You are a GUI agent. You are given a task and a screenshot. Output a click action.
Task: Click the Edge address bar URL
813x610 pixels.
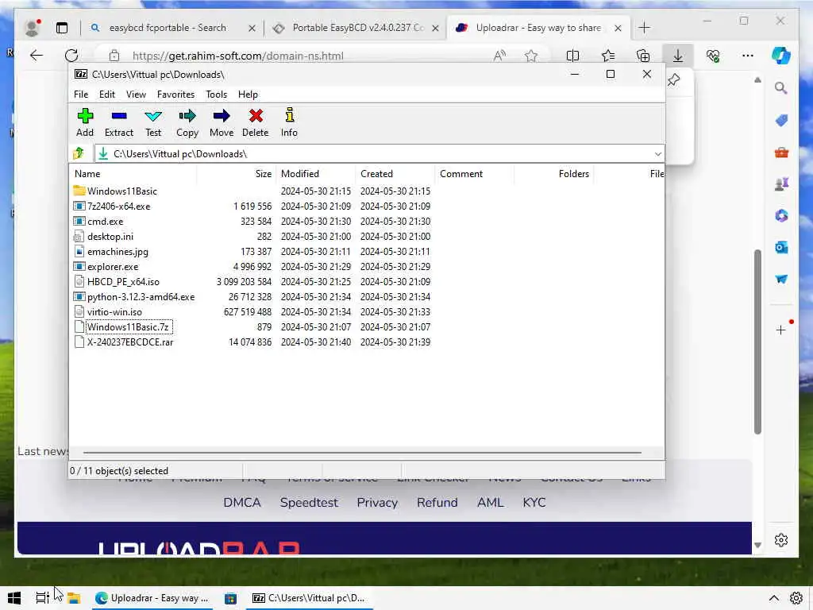[x=238, y=56]
